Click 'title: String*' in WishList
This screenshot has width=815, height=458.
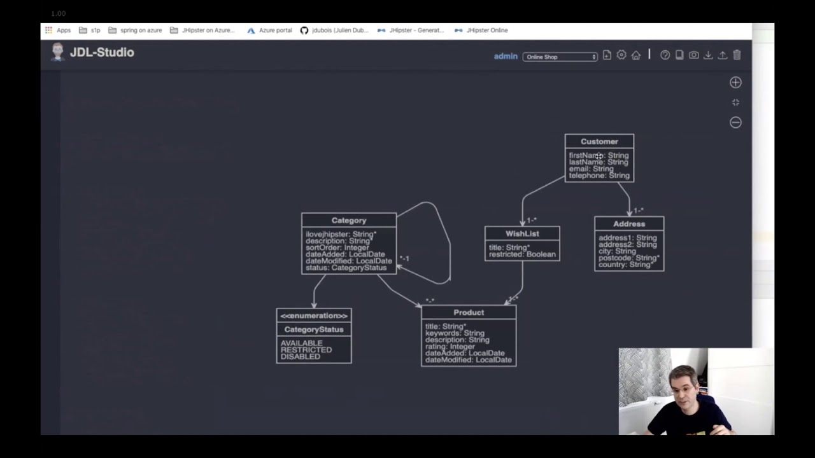click(509, 247)
